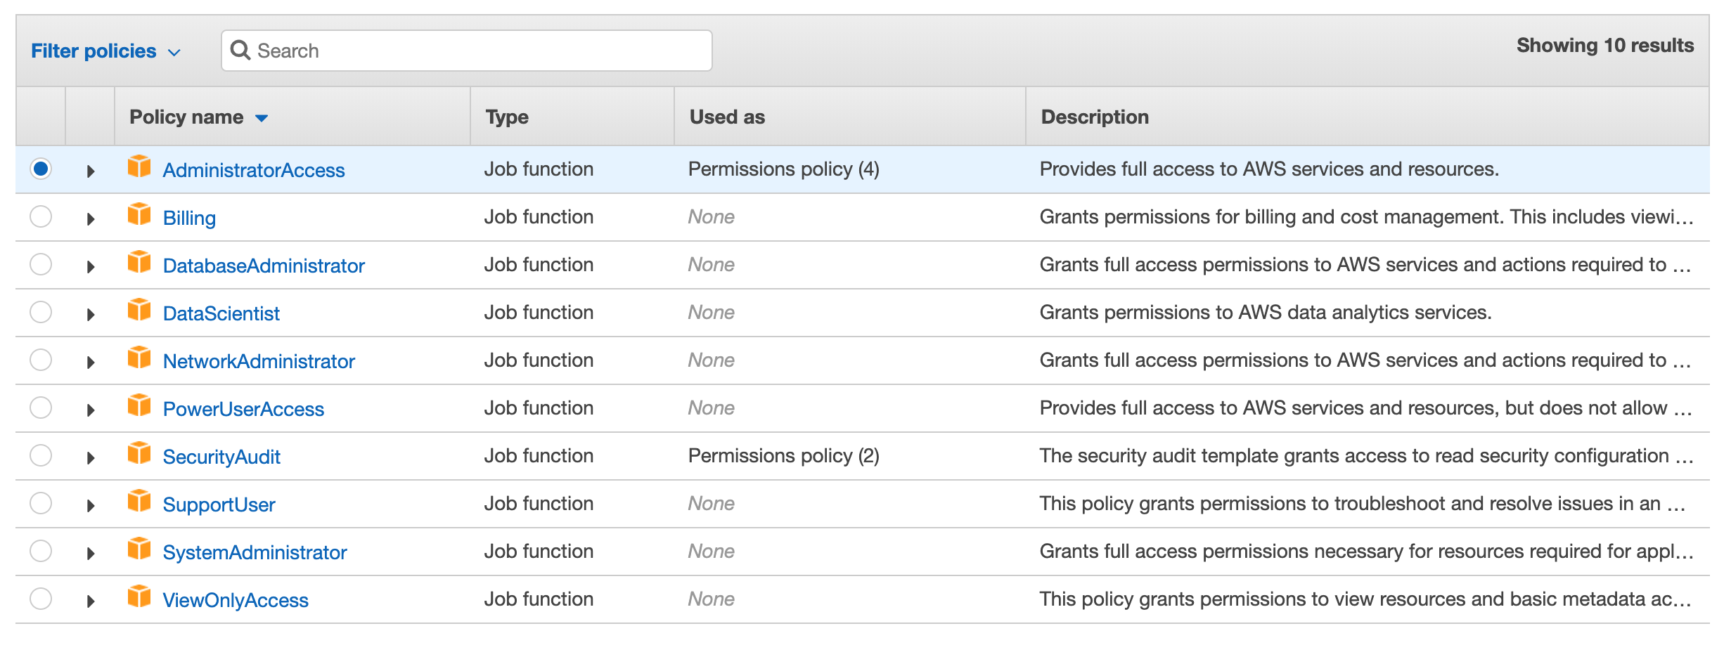Click the policy box icon beside SystemAdministrator
Image resolution: width=1724 pixels, height=645 pixels.
(x=139, y=549)
